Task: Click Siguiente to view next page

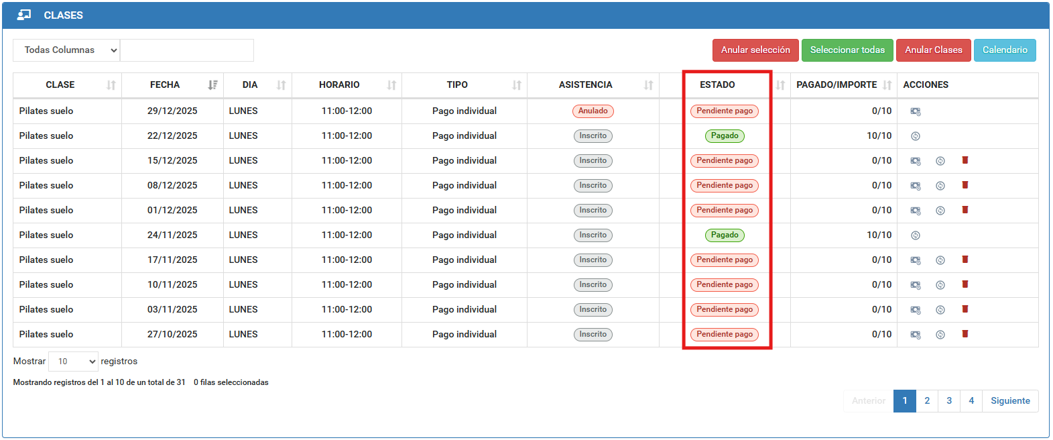Action: pos(1009,401)
